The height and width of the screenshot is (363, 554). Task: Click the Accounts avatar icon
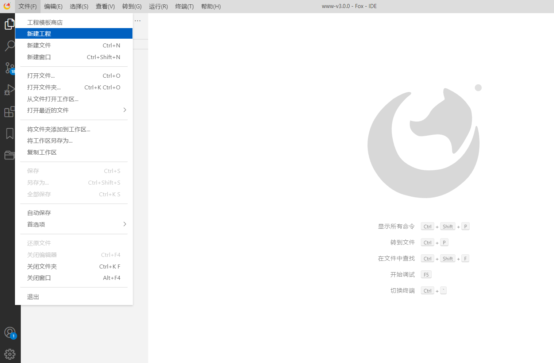tap(9, 332)
